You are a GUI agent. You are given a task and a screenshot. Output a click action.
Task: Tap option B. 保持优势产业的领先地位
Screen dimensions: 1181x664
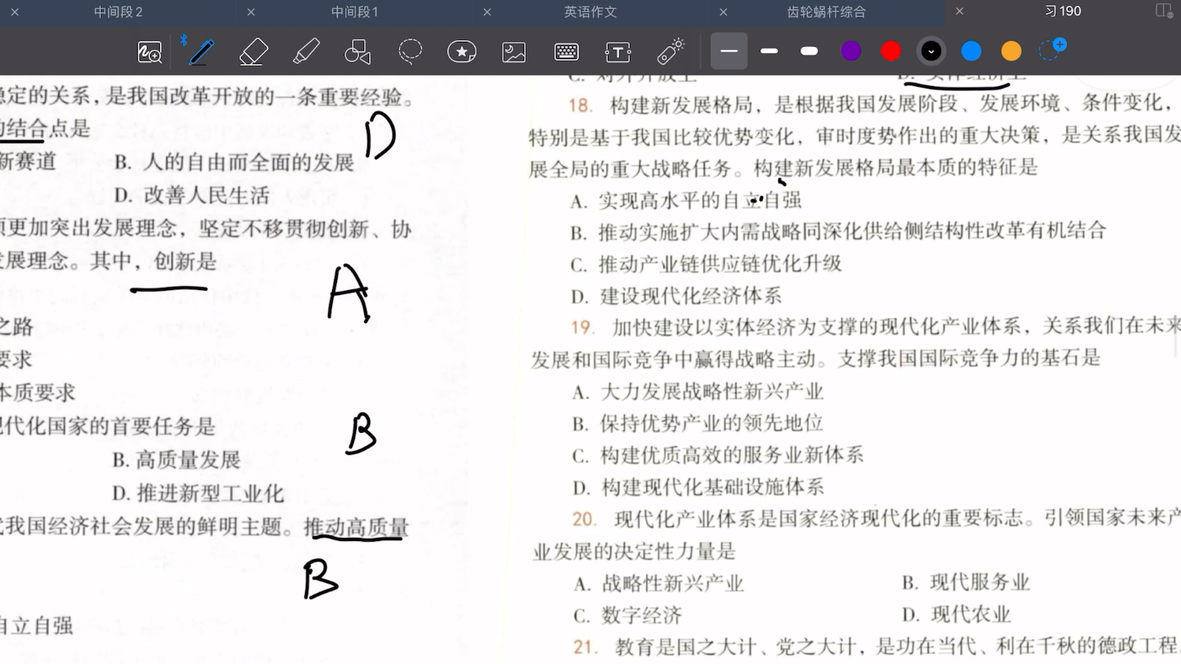[x=697, y=423]
